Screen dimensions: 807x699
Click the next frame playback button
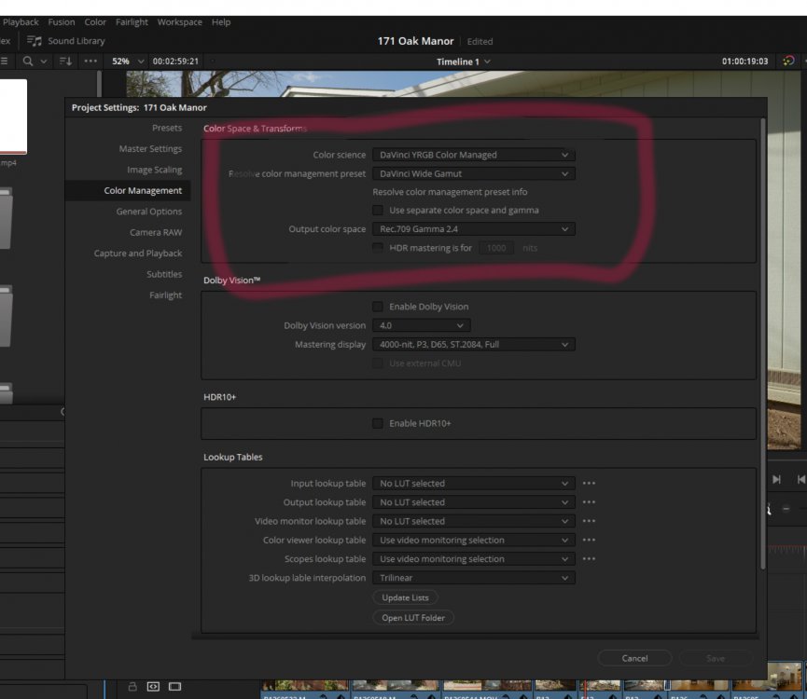tap(776, 479)
